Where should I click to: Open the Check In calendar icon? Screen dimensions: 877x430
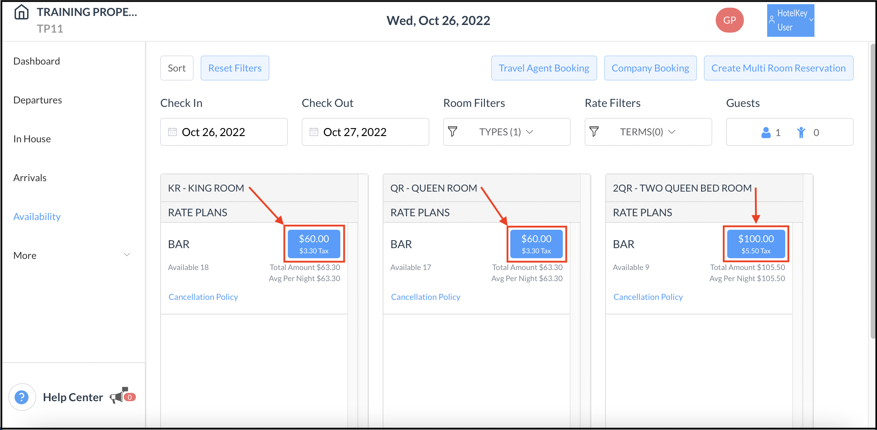(172, 132)
